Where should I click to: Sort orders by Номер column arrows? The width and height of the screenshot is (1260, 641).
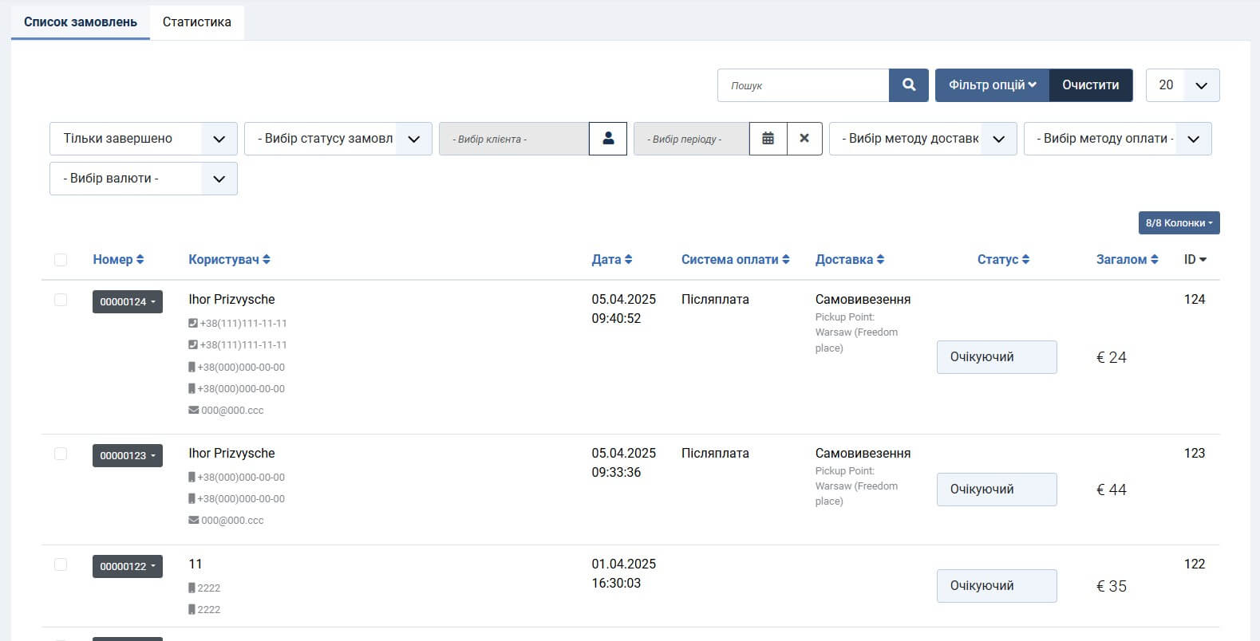(x=140, y=260)
